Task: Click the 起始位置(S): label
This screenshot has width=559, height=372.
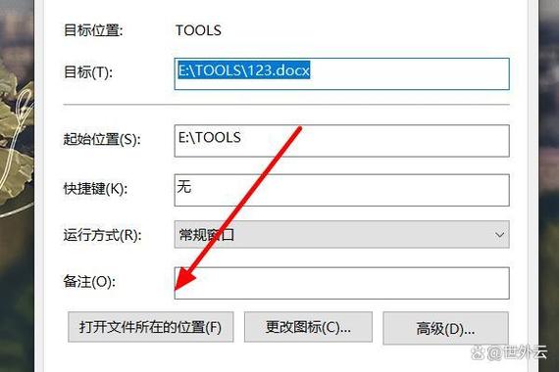Action: tap(102, 139)
